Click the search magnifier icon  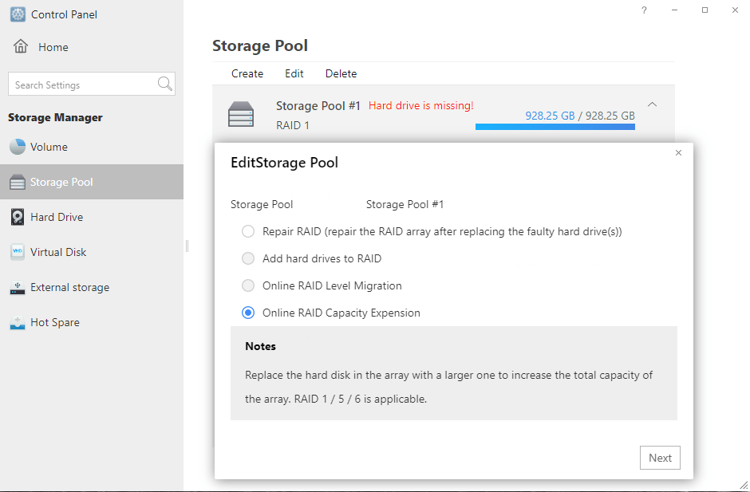165,85
